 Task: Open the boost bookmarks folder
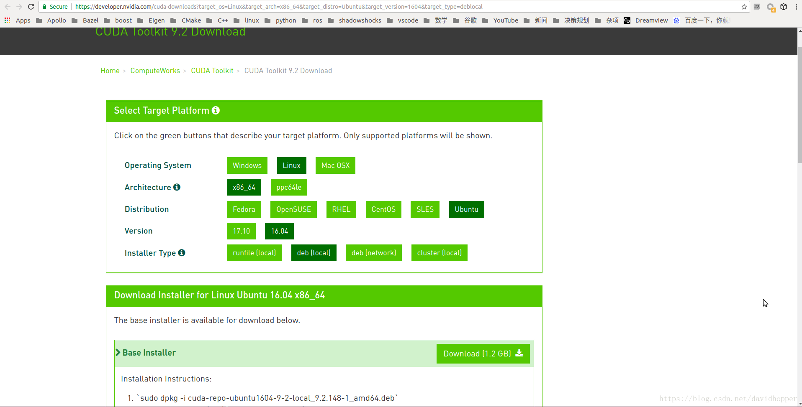[x=118, y=20]
